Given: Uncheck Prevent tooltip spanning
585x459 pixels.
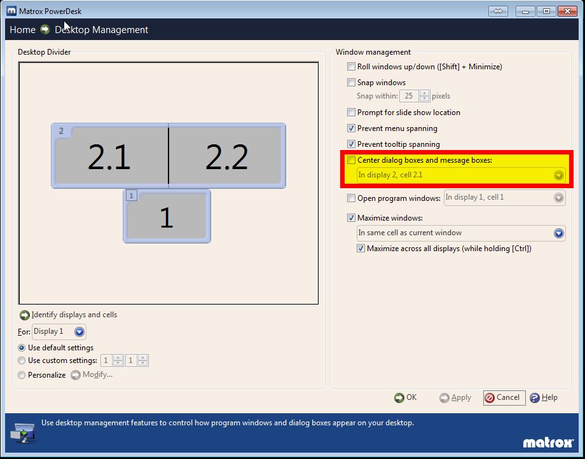Looking at the screenshot, I should click(351, 144).
